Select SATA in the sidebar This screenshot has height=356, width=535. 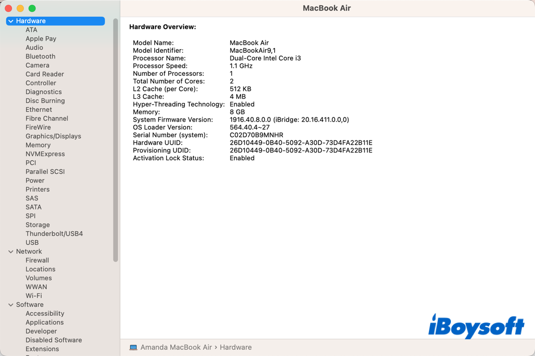pyautogui.click(x=33, y=207)
